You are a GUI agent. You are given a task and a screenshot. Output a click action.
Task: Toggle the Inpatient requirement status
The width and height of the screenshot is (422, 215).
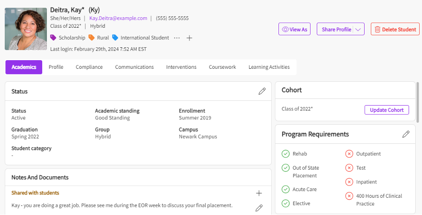[349, 182]
